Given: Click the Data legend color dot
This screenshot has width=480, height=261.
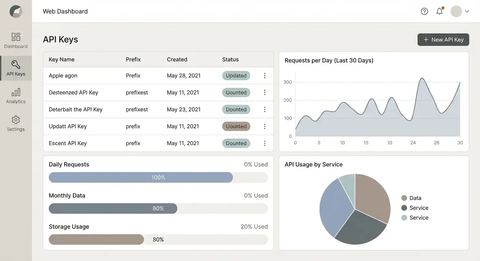Looking at the screenshot, I should pos(404,198).
